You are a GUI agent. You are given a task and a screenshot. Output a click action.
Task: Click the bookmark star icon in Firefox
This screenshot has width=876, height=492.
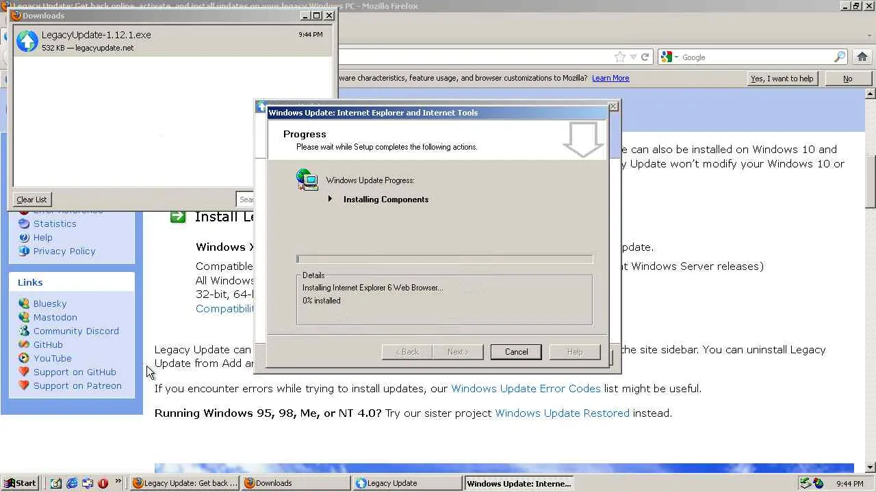620,57
